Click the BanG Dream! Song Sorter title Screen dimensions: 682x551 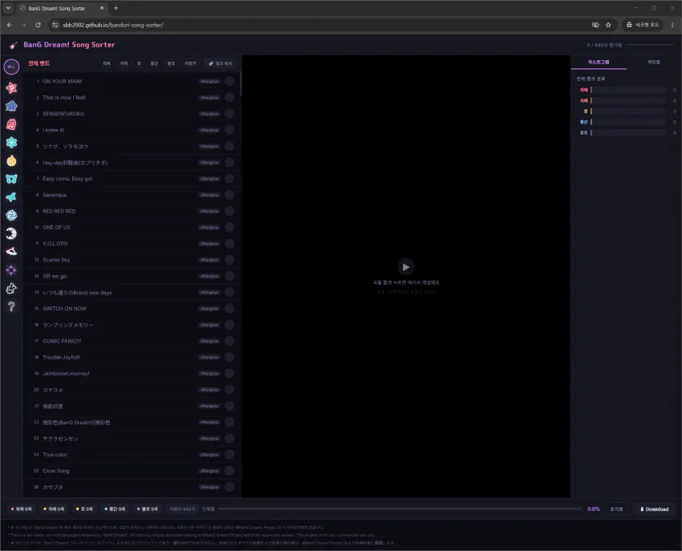[x=69, y=45]
